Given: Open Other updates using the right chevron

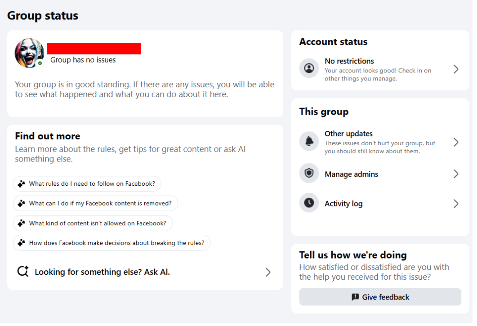Looking at the screenshot, I should pos(456,142).
